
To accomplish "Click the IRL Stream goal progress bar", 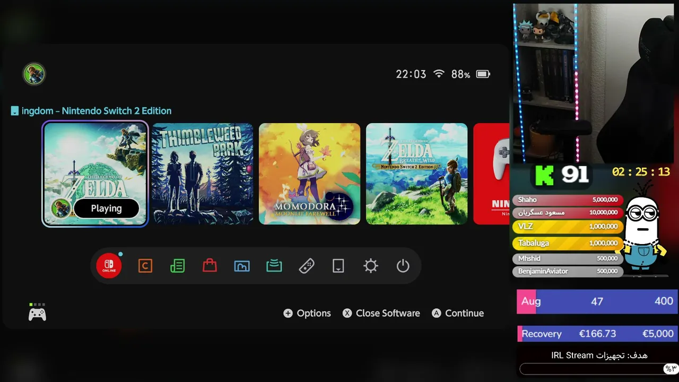I will [599, 369].
